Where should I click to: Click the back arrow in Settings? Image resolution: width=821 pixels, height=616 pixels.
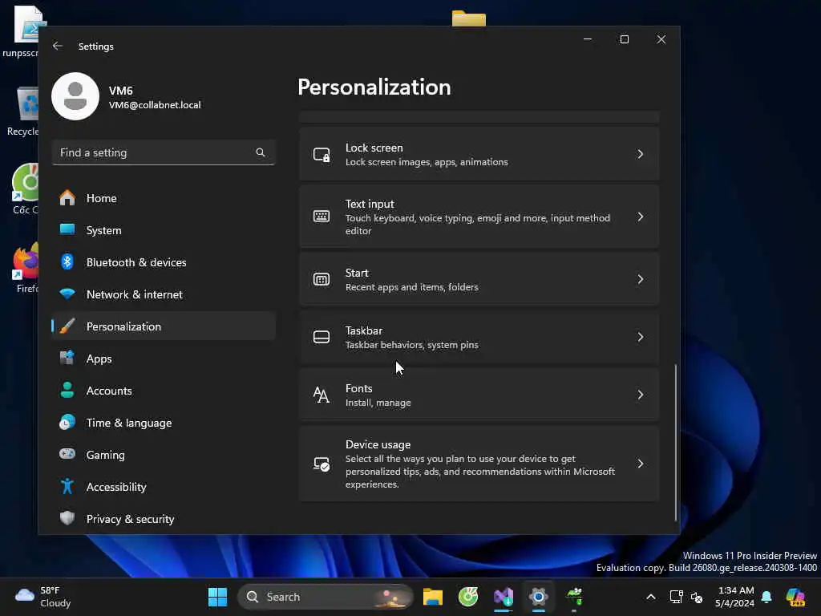pos(58,46)
